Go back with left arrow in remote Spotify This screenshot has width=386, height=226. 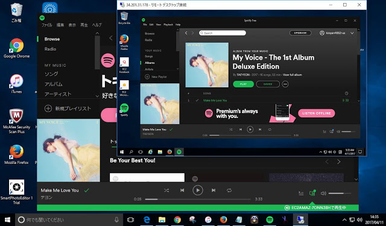point(186,33)
